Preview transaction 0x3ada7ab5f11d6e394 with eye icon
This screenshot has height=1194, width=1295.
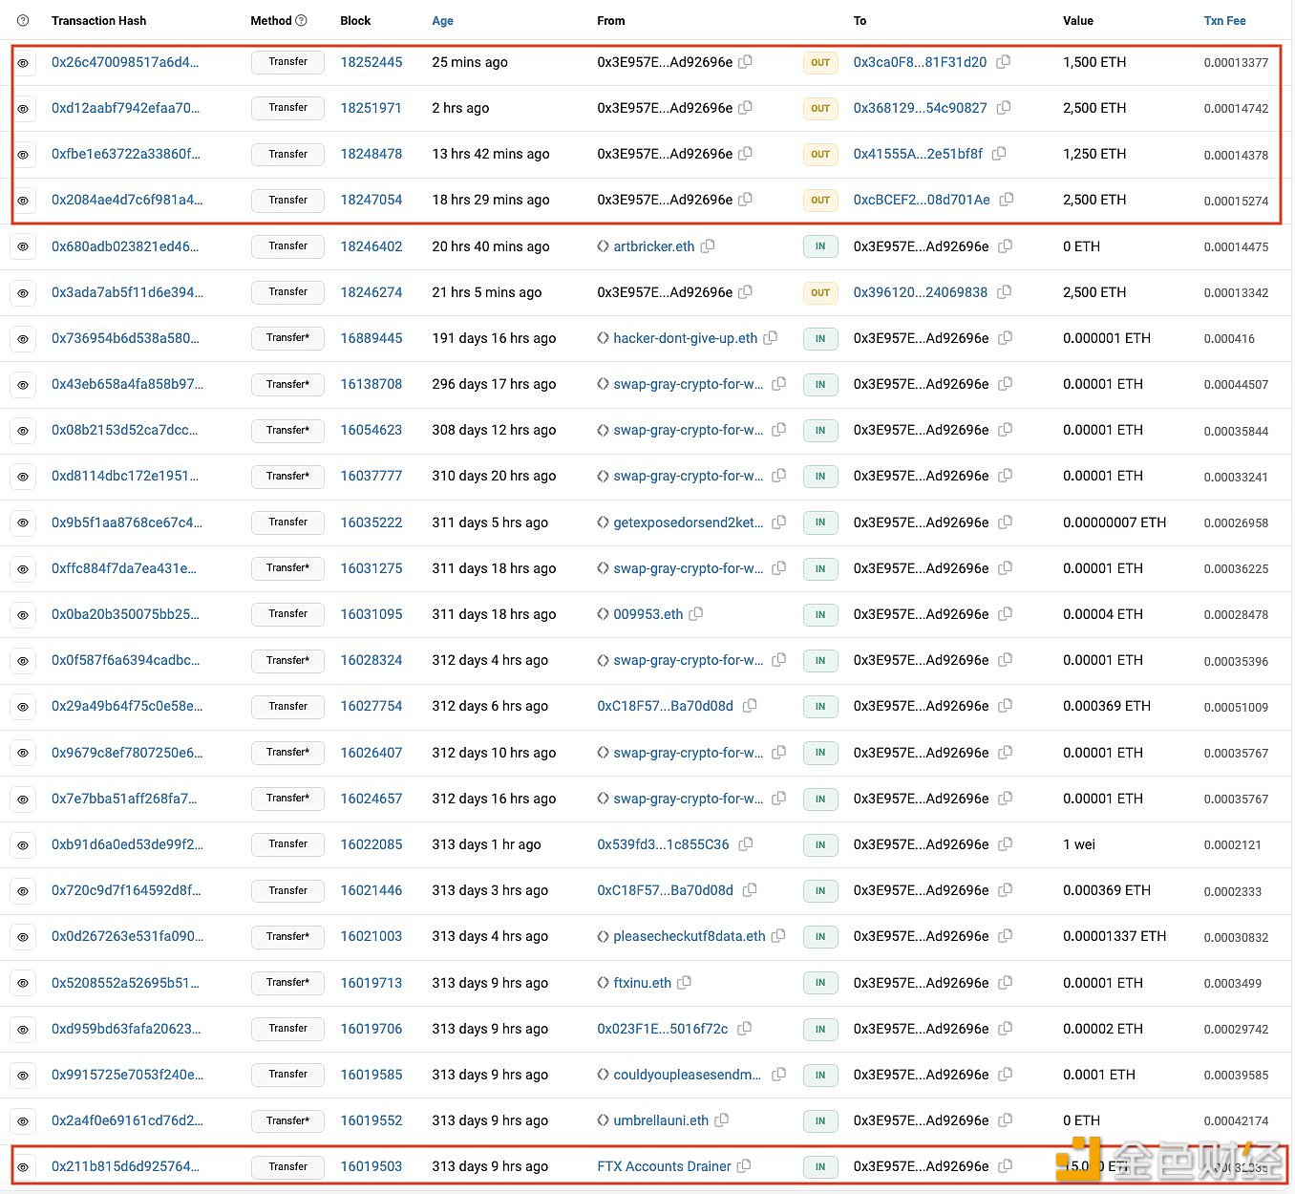[23, 293]
